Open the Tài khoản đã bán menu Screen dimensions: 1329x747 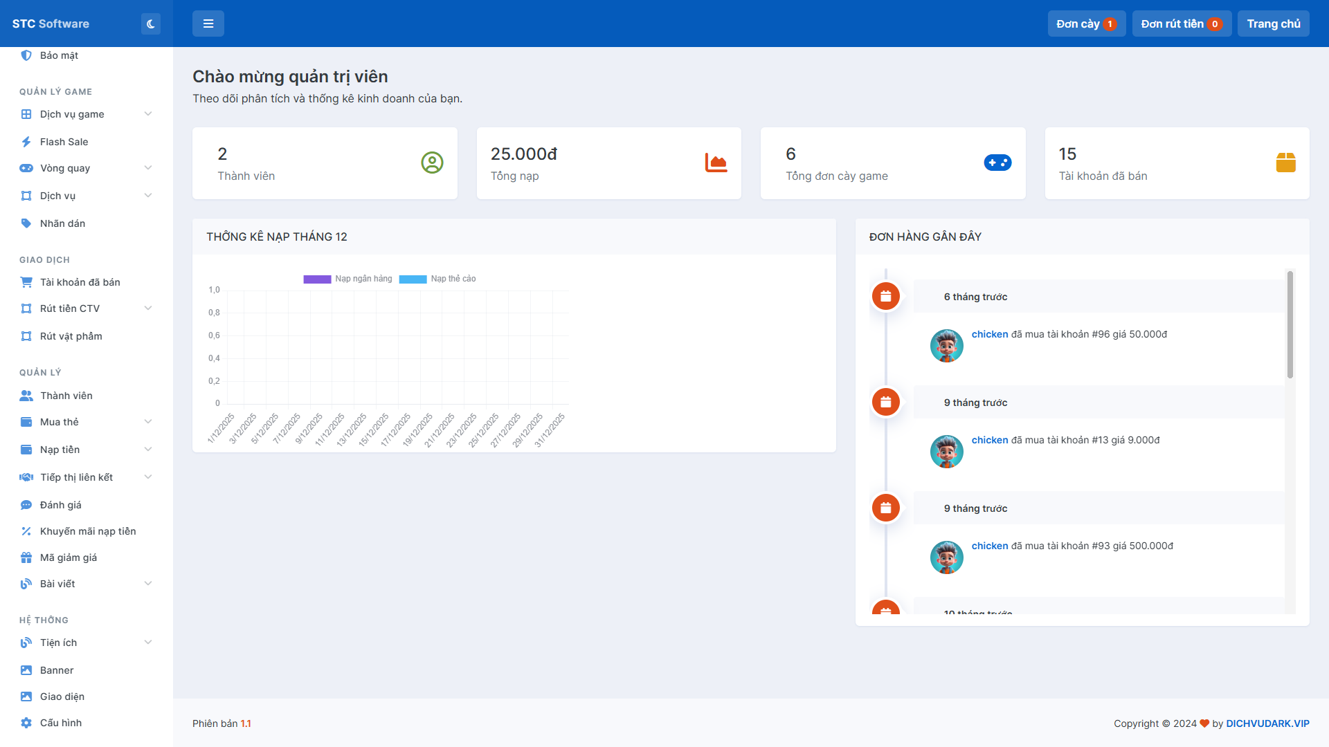point(80,282)
